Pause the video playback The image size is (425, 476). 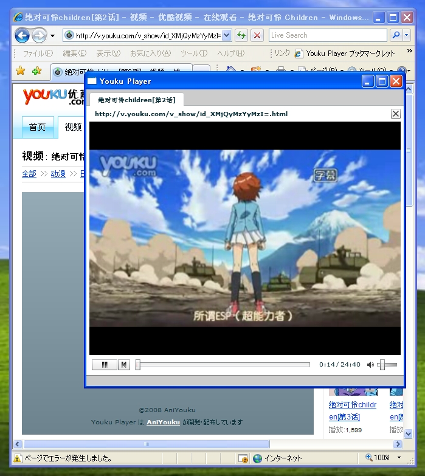coord(105,365)
